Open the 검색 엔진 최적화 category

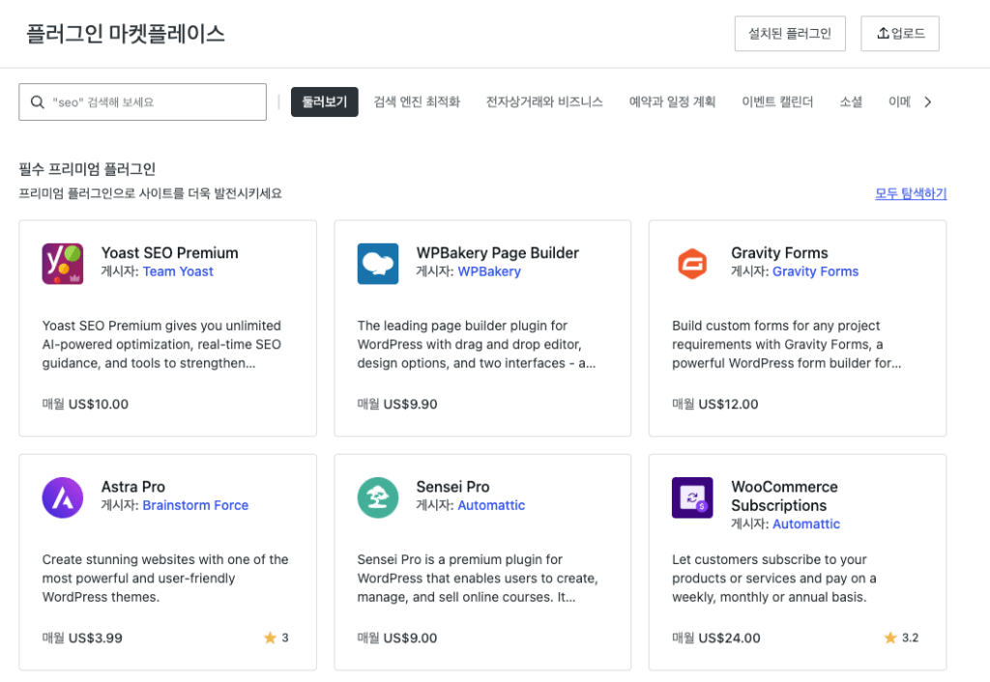coord(417,102)
